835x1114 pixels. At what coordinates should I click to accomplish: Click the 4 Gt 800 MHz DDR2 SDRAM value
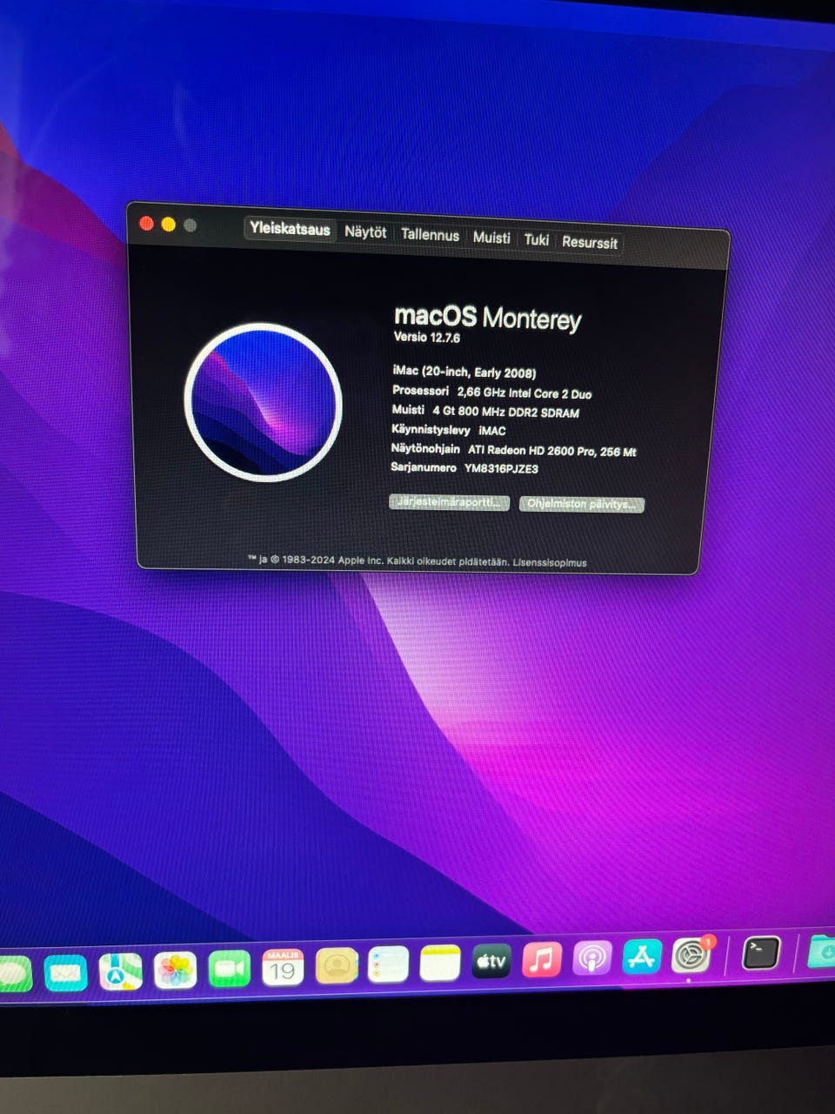(x=505, y=412)
